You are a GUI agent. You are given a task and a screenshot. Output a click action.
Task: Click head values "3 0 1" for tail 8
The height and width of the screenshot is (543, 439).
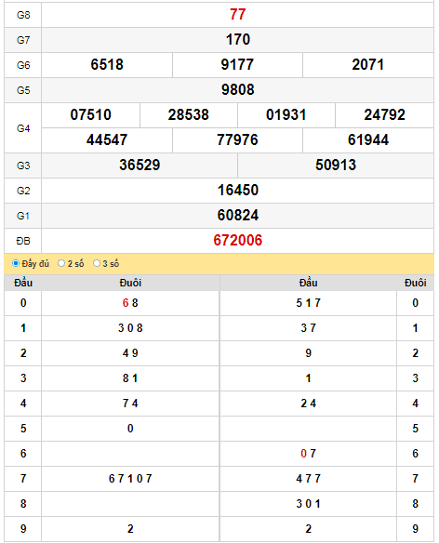(x=309, y=504)
